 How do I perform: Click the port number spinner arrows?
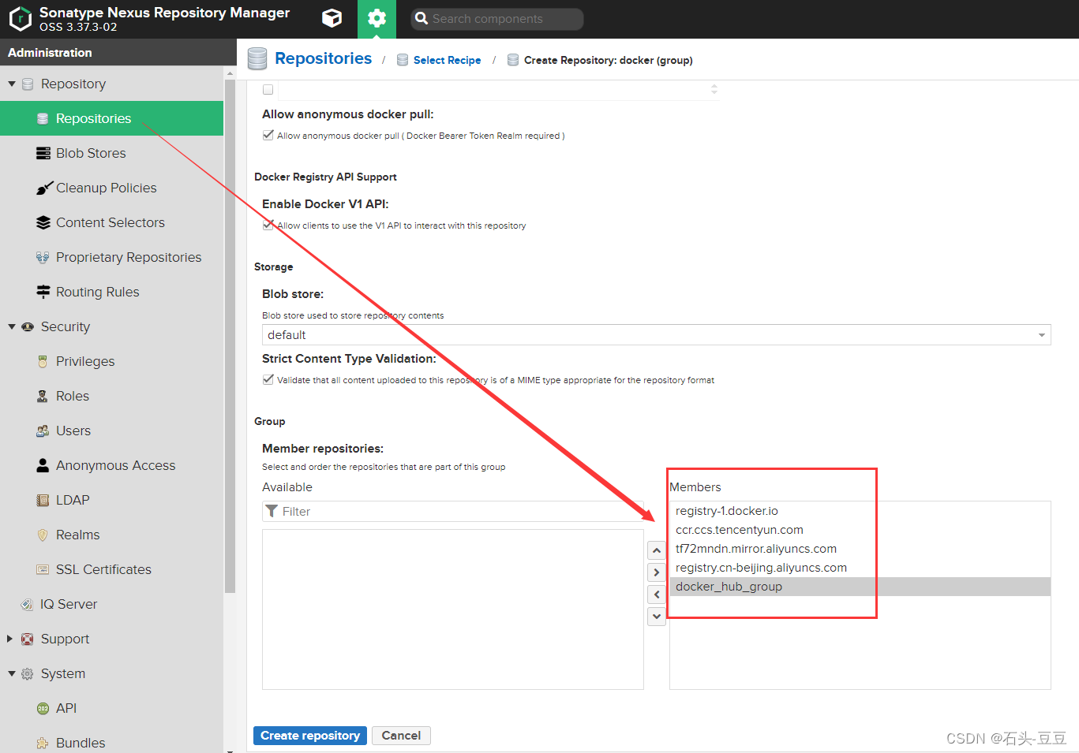(714, 89)
